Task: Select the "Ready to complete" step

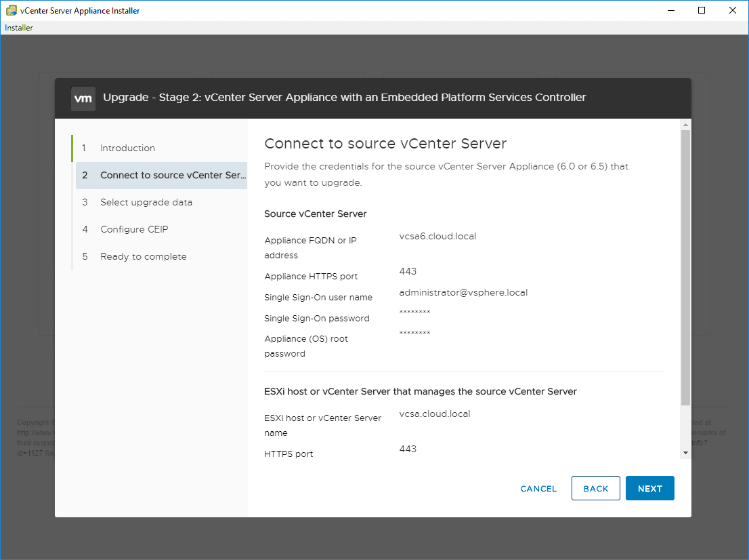Action: point(143,256)
